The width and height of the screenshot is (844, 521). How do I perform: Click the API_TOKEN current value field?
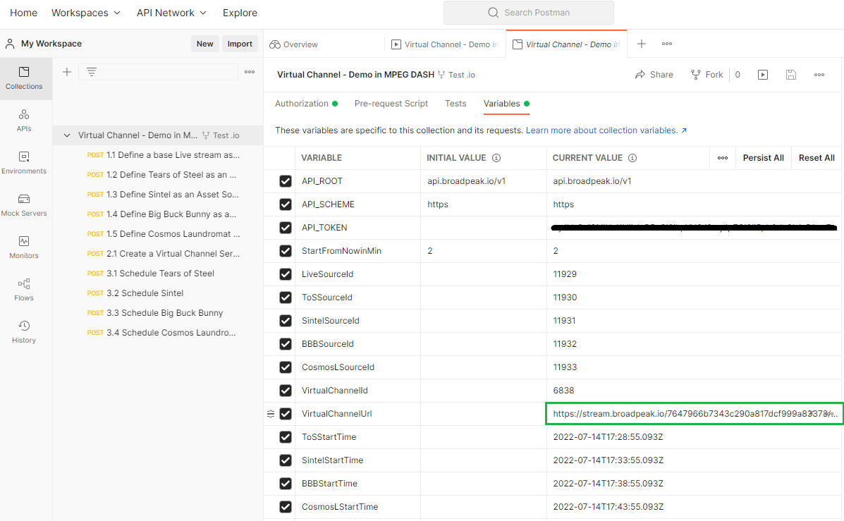click(695, 228)
